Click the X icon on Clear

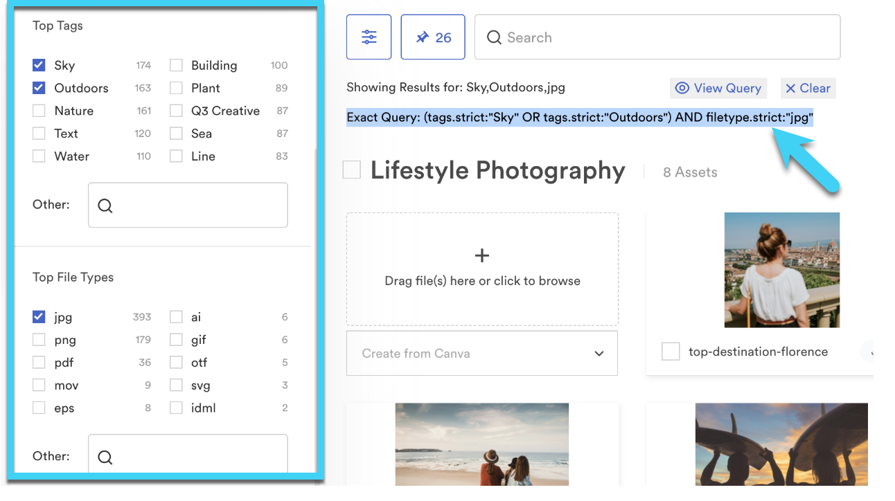click(790, 89)
